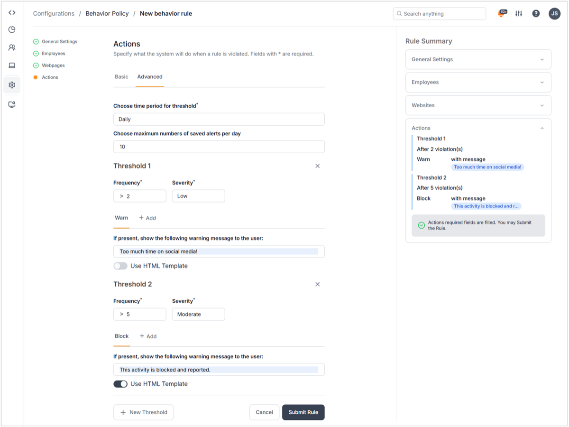The height and width of the screenshot is (427, 569).
Task: Open the laptop computers sidebar icon
Action: coord(12,65)
